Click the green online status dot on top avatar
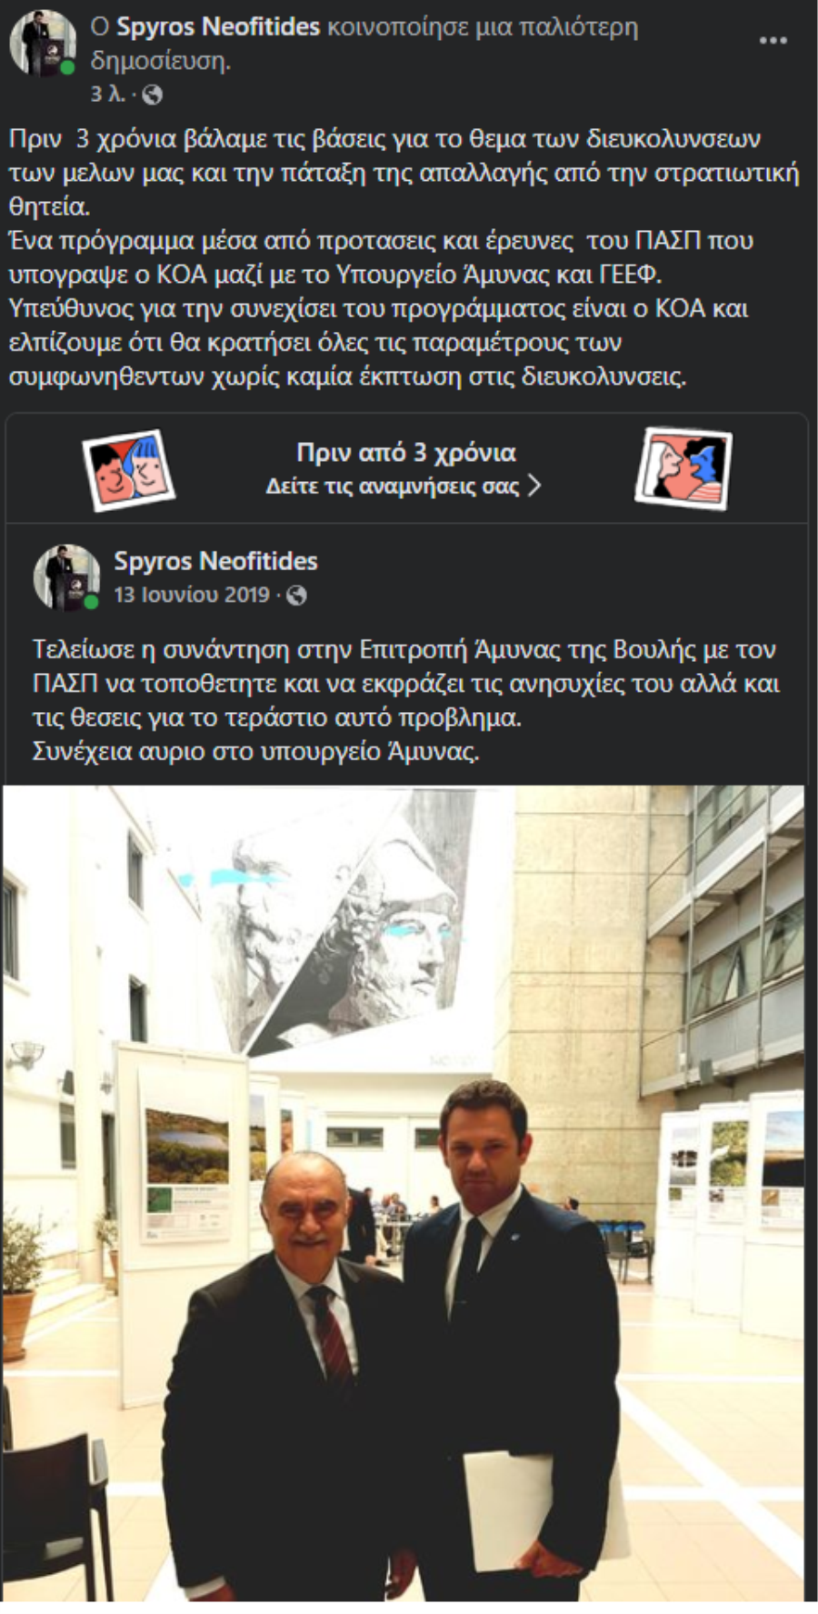This screenshot has width=818, height=1614. [x=68, y=68]
